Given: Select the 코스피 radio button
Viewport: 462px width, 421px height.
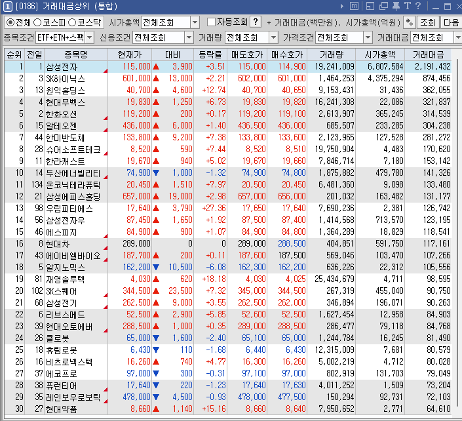Looking at the screenshot, I should tap(37, 22).
